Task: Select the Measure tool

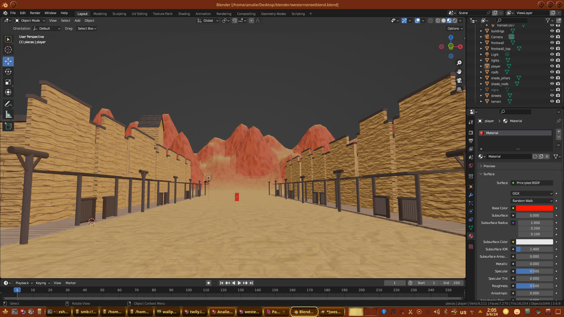Action: click(8, 115)
